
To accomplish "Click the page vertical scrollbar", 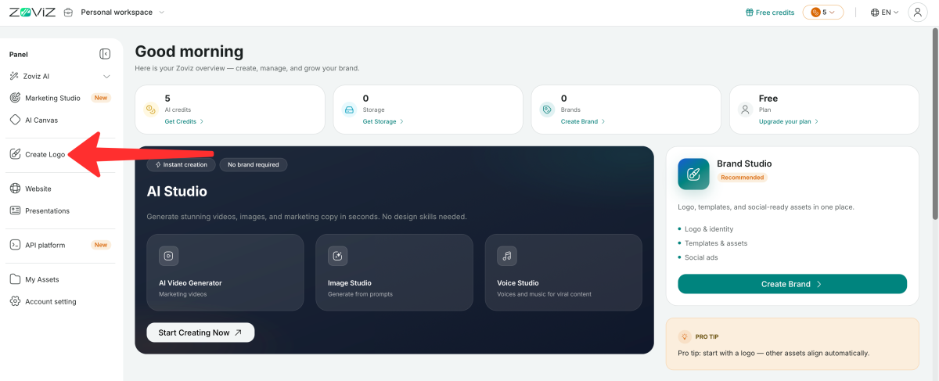I will 934,125.
